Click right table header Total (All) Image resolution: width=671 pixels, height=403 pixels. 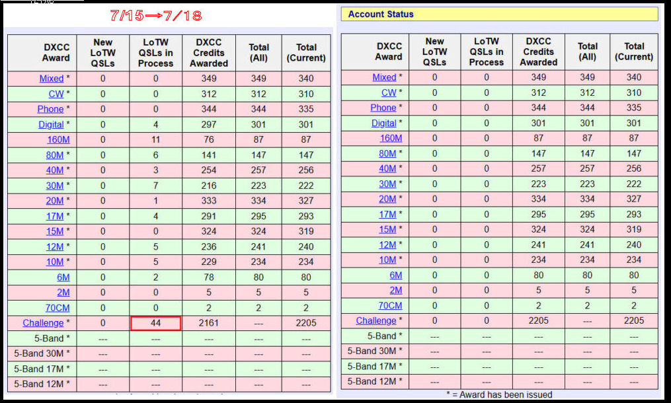(588, 52)
